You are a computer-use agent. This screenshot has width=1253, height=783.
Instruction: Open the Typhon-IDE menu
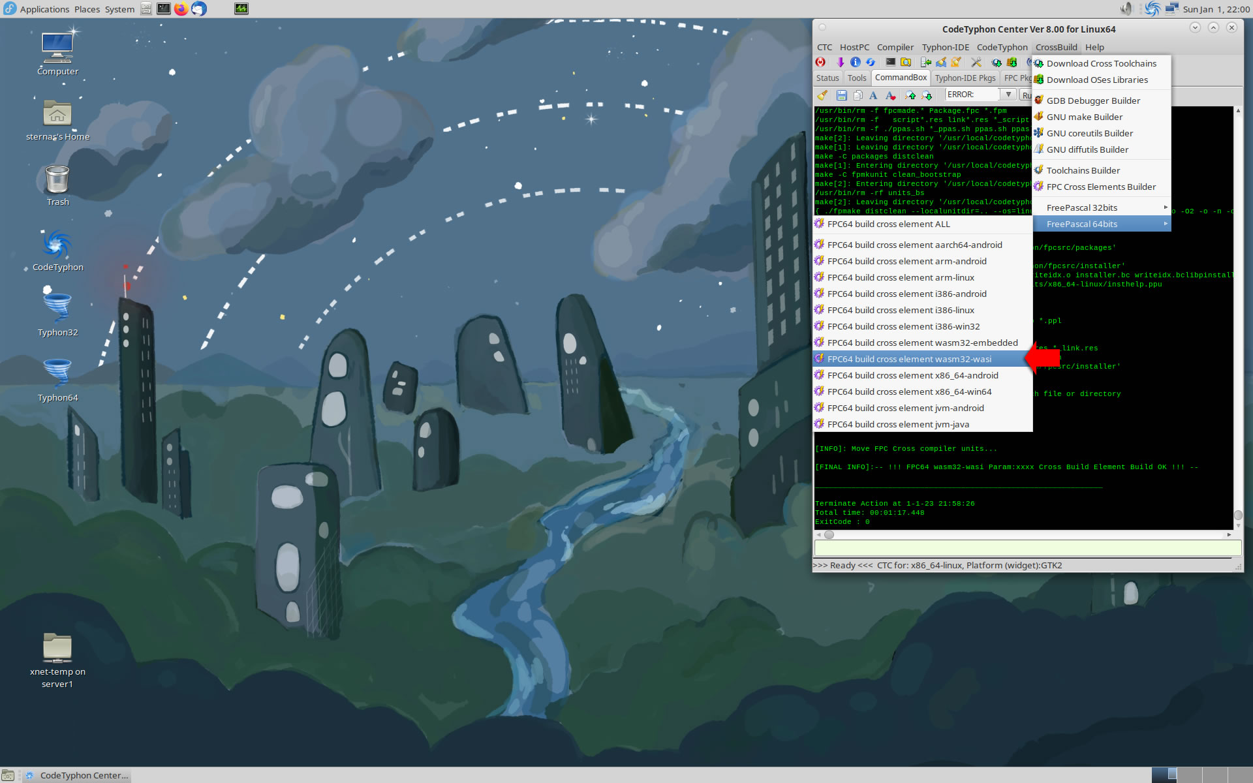coord(945,47)
